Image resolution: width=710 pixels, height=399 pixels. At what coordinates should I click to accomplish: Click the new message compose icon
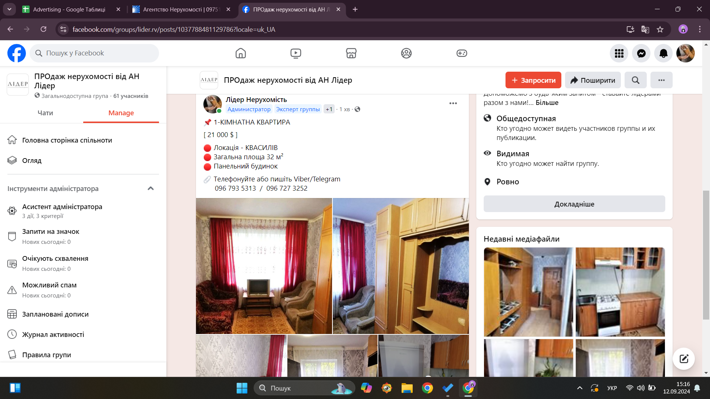[683, 358]
